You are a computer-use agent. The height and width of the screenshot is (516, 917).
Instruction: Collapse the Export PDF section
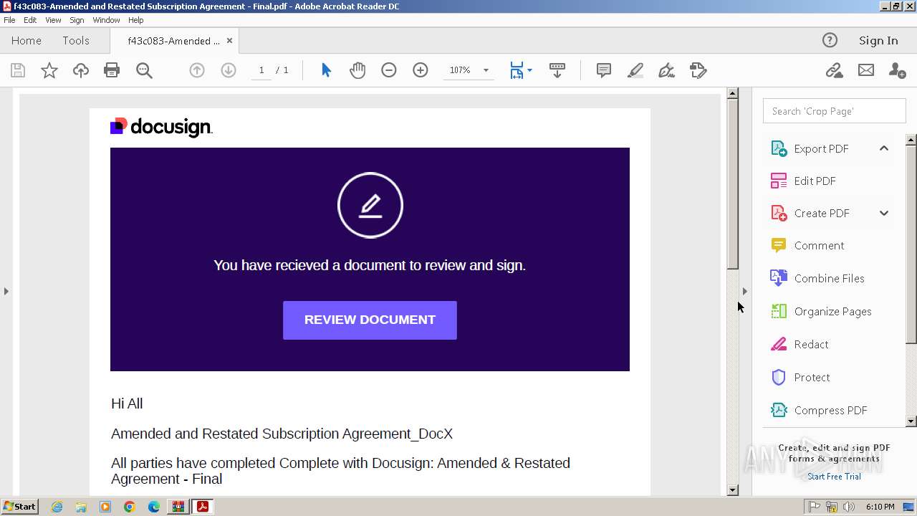pyautogui.click(x=884, y=148)
